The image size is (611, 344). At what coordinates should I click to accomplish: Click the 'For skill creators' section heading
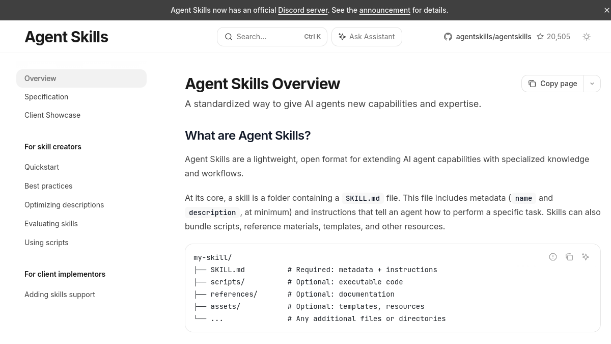coord(53,147)
